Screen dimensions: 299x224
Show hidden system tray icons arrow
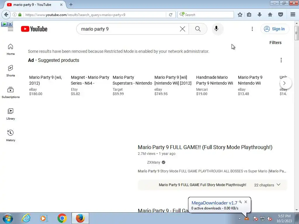(x=239, y=219)
